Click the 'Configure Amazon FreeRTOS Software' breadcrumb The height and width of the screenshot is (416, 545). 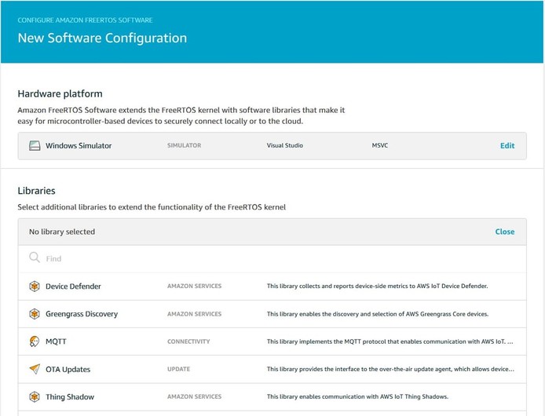[x=85, y=20]
